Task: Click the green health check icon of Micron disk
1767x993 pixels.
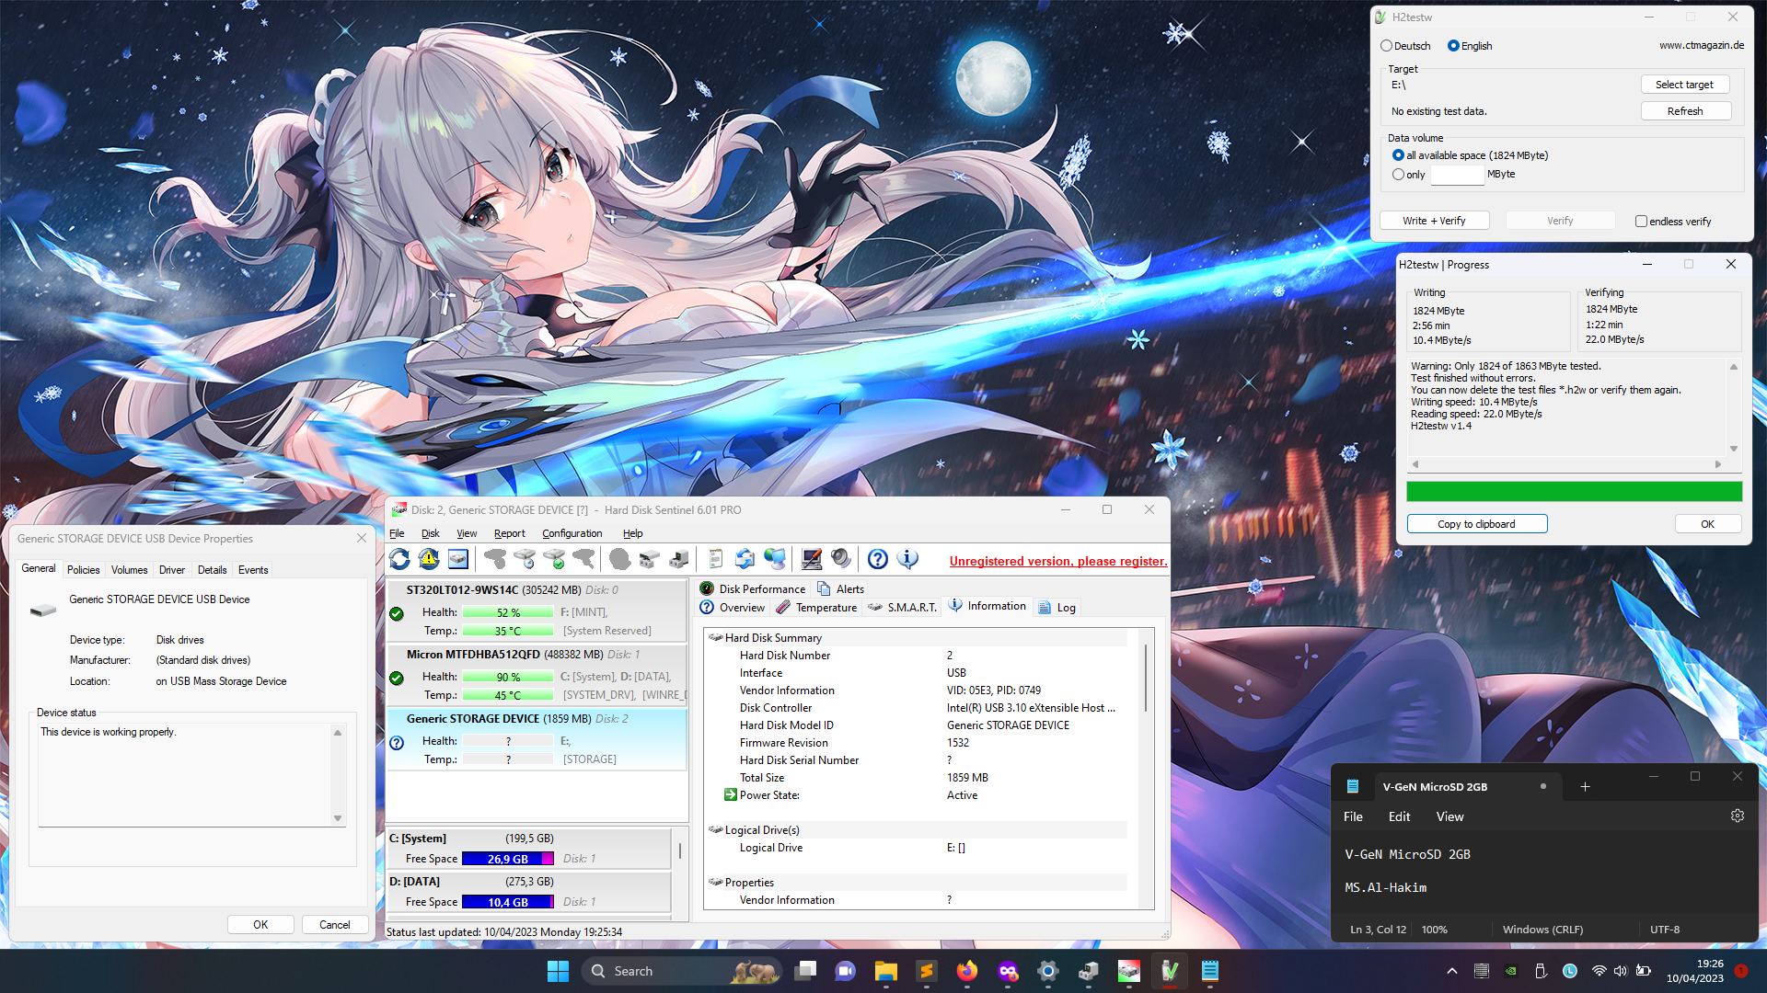Action: (x=397, y=678)
